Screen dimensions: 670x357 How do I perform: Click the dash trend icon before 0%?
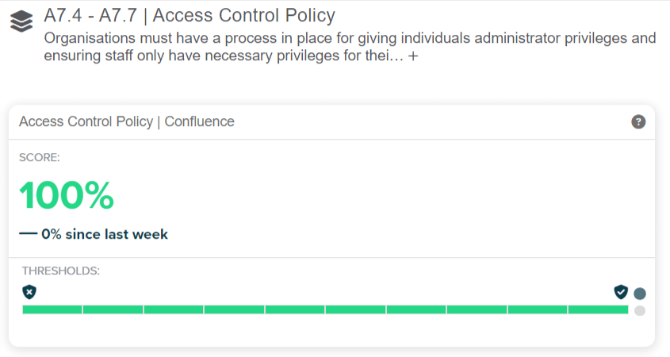point(28,234)
